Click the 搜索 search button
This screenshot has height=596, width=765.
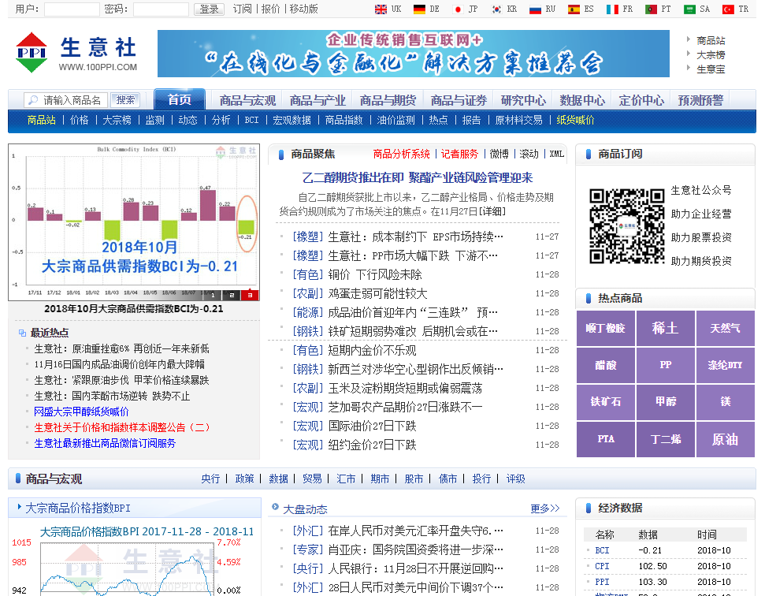pos(125,100)
